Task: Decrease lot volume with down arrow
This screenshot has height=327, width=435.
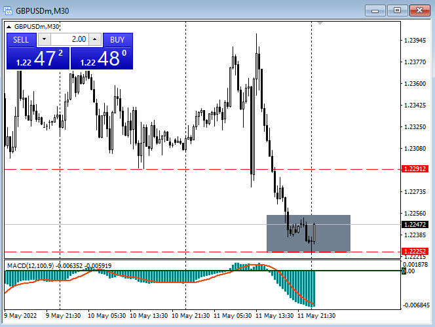Action: [x=44, y=39]
